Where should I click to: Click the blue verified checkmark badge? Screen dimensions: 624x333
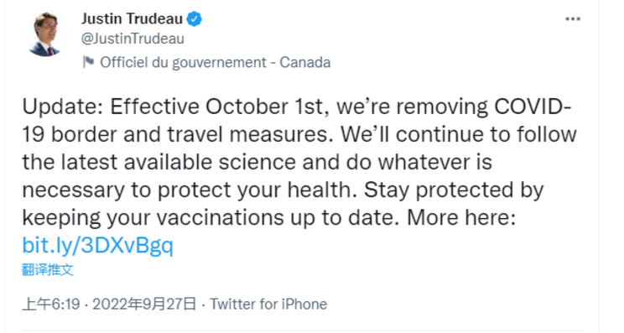[195, 18]
